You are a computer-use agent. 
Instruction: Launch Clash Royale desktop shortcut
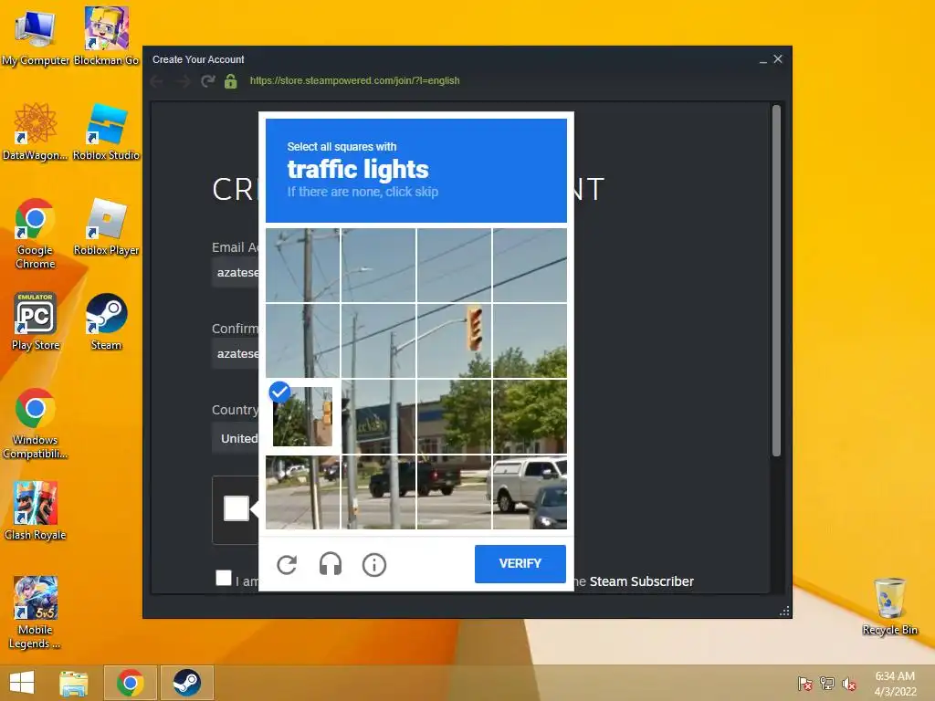(x=36, y=511)
